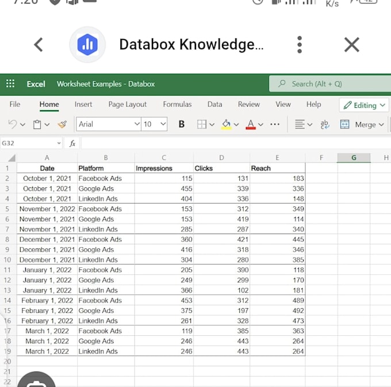The height and width of the screenshot is (387, 391).
Task: Select cell with November 1, 2022
Action: (x=47, y=208)
